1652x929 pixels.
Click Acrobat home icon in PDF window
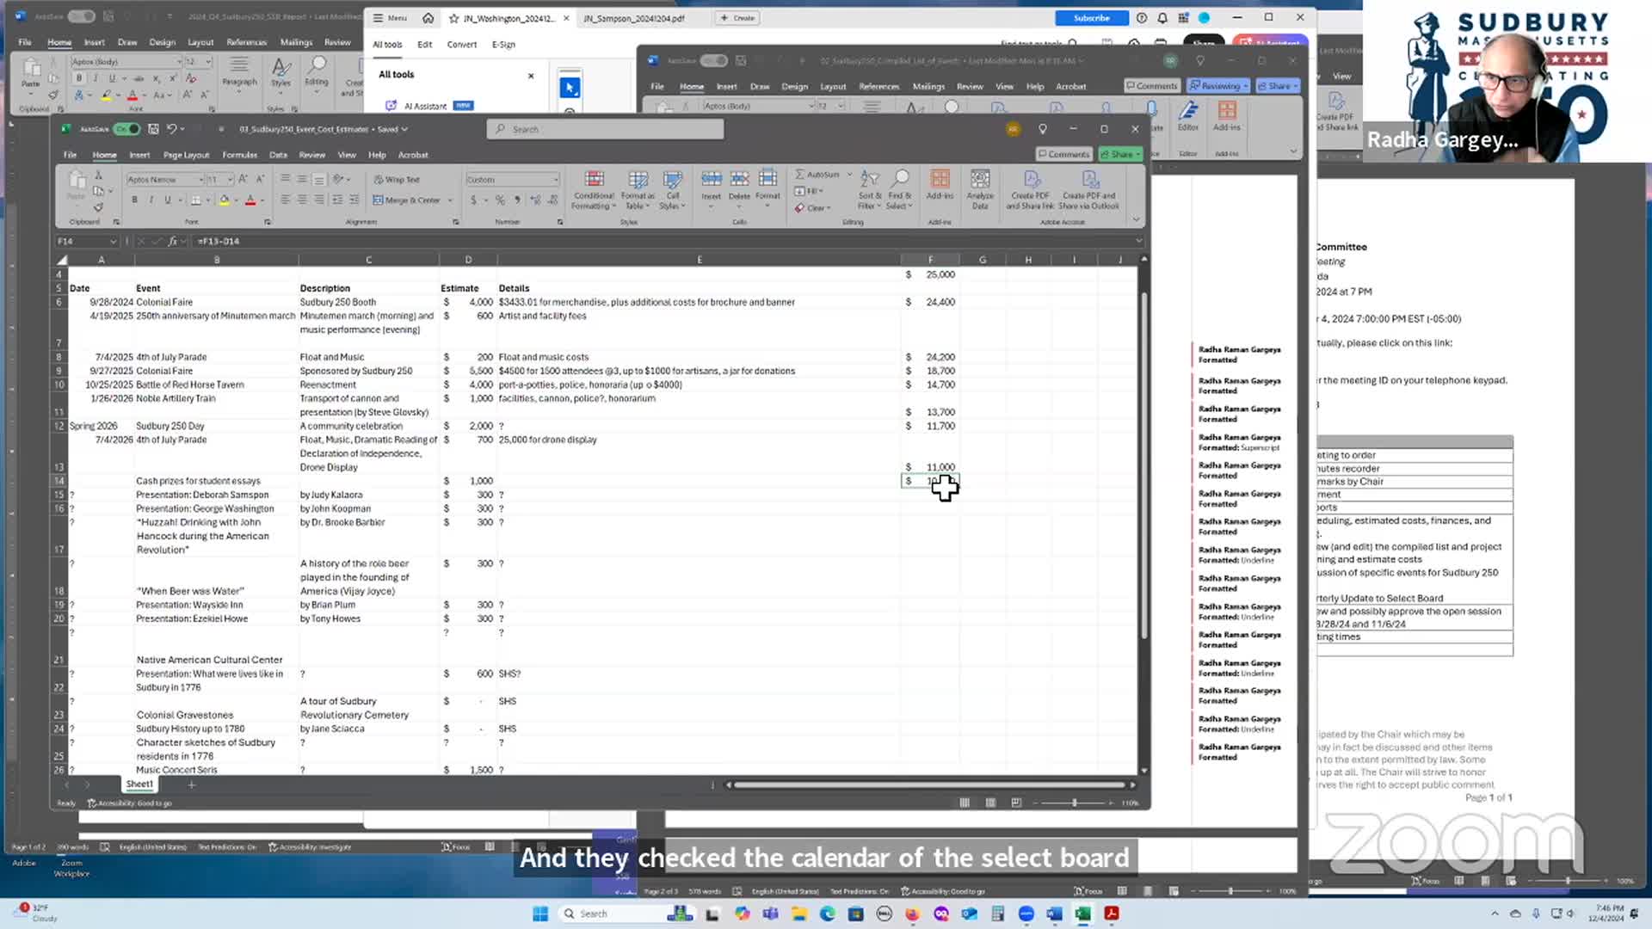pyautogui.click(x=428, y=18)
